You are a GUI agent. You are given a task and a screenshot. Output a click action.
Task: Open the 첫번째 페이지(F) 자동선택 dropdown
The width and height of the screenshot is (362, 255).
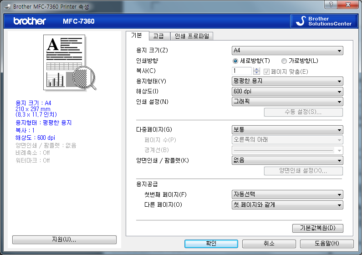[x=287, y=194]
